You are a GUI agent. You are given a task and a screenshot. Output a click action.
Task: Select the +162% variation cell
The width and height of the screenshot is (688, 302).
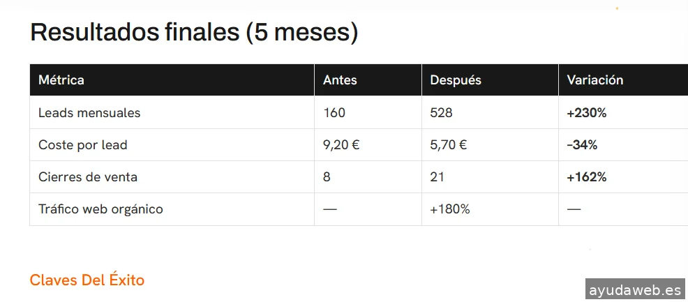587,177
